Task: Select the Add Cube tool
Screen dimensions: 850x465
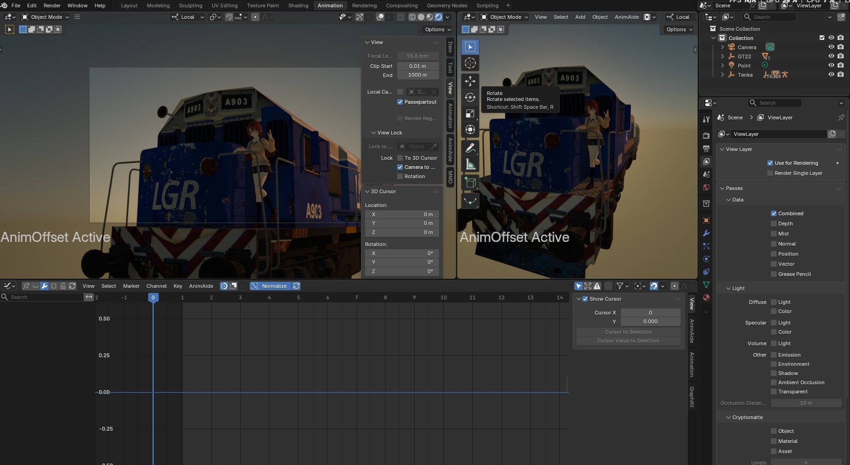Action: 470,182
